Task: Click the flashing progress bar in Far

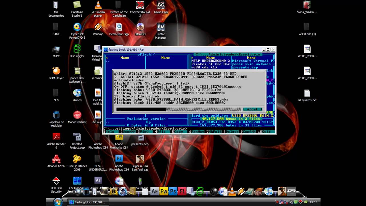Action: click(x=178, y=109)
